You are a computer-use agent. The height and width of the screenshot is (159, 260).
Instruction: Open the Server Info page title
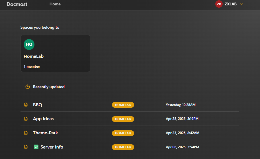[x=52, y=147]
